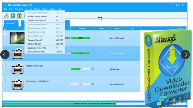Uncheck the https://www... row checkbox
Screen dimensions: 193x108
coord(5,80)
